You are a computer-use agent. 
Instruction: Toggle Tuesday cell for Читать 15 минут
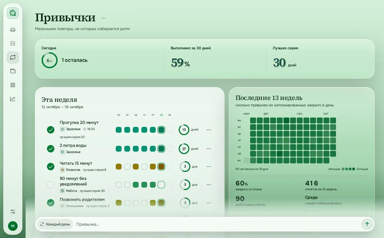click(x=127, y=167)
